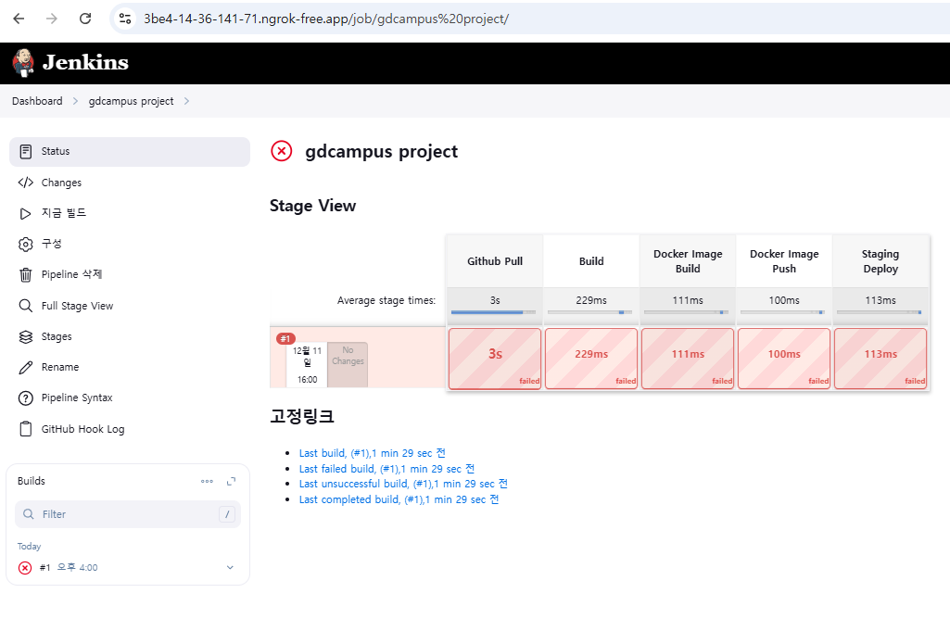Click the red failed status icon beside project title
The image size is (950, 631).
click(x=281, y=151)
